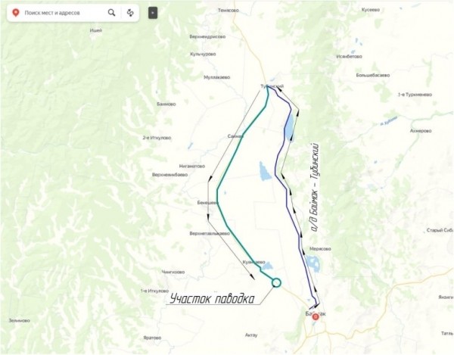Select the Тубинский settlement label
The height and width of the screenshot is (355, 454).
(272, 86)
